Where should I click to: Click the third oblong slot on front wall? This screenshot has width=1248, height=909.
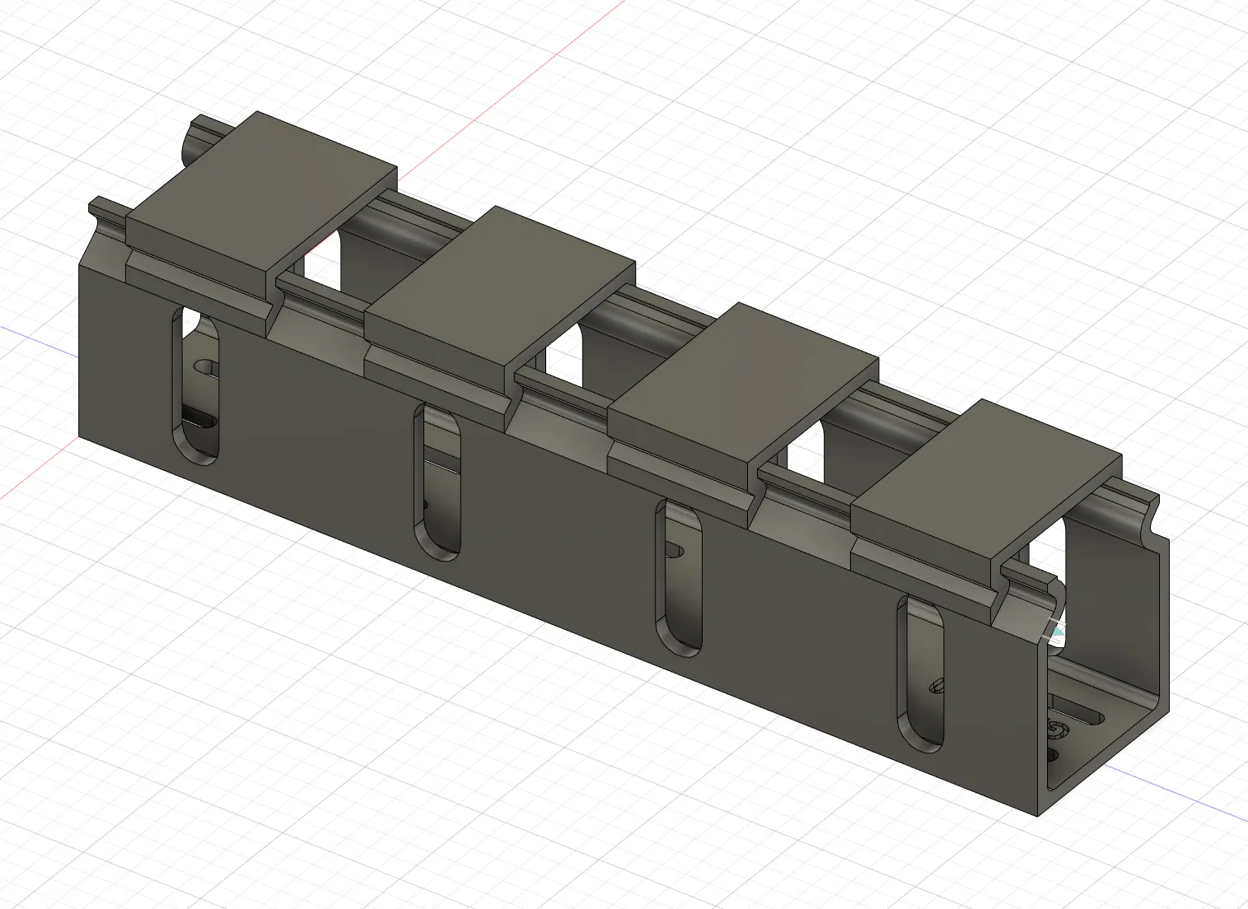[x=679, y=579]
